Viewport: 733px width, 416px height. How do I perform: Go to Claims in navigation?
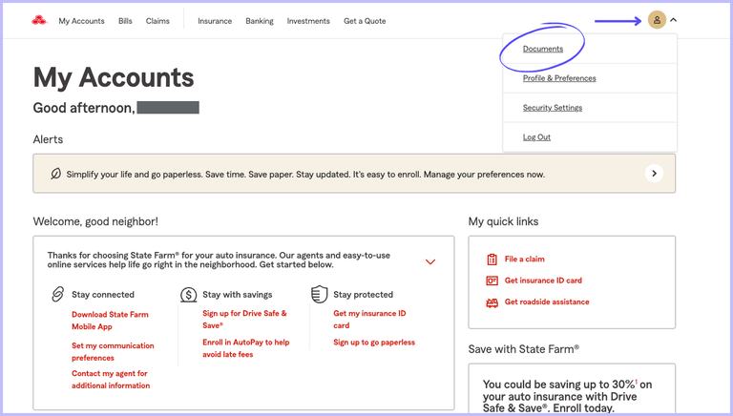coord(157,21)
